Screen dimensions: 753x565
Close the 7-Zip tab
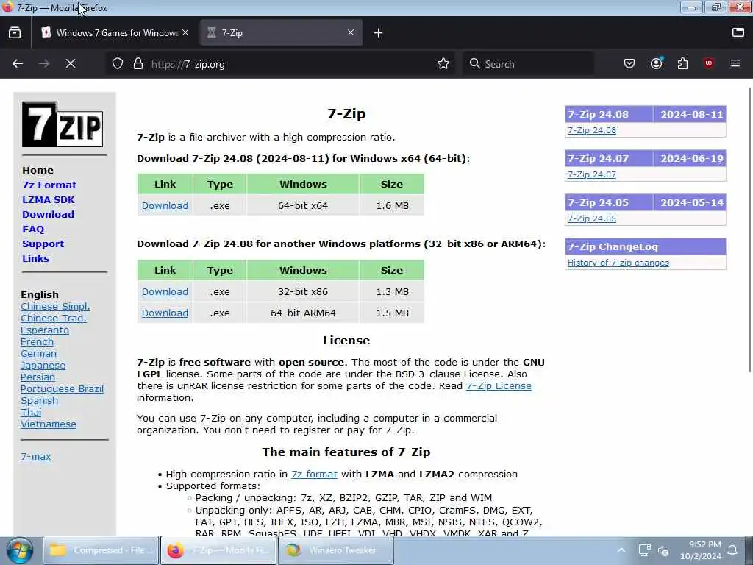pos(351,32)
